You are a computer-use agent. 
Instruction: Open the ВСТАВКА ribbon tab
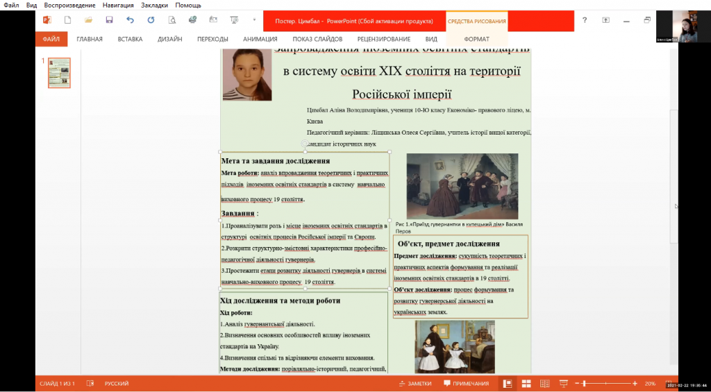point(130,39)
